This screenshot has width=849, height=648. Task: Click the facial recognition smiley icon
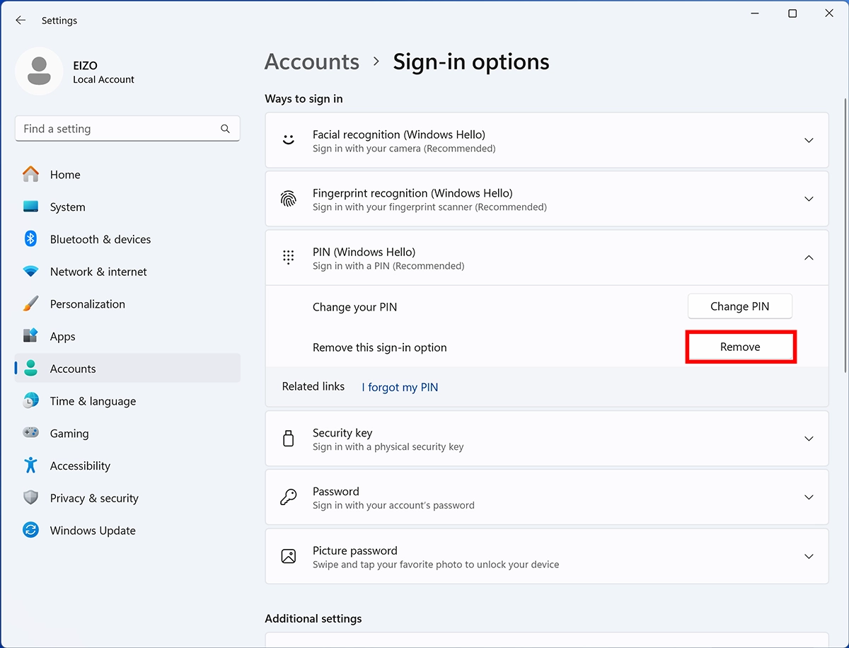tap(288, 140)
